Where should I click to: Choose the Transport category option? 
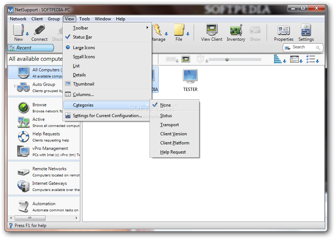pos(174,125)
